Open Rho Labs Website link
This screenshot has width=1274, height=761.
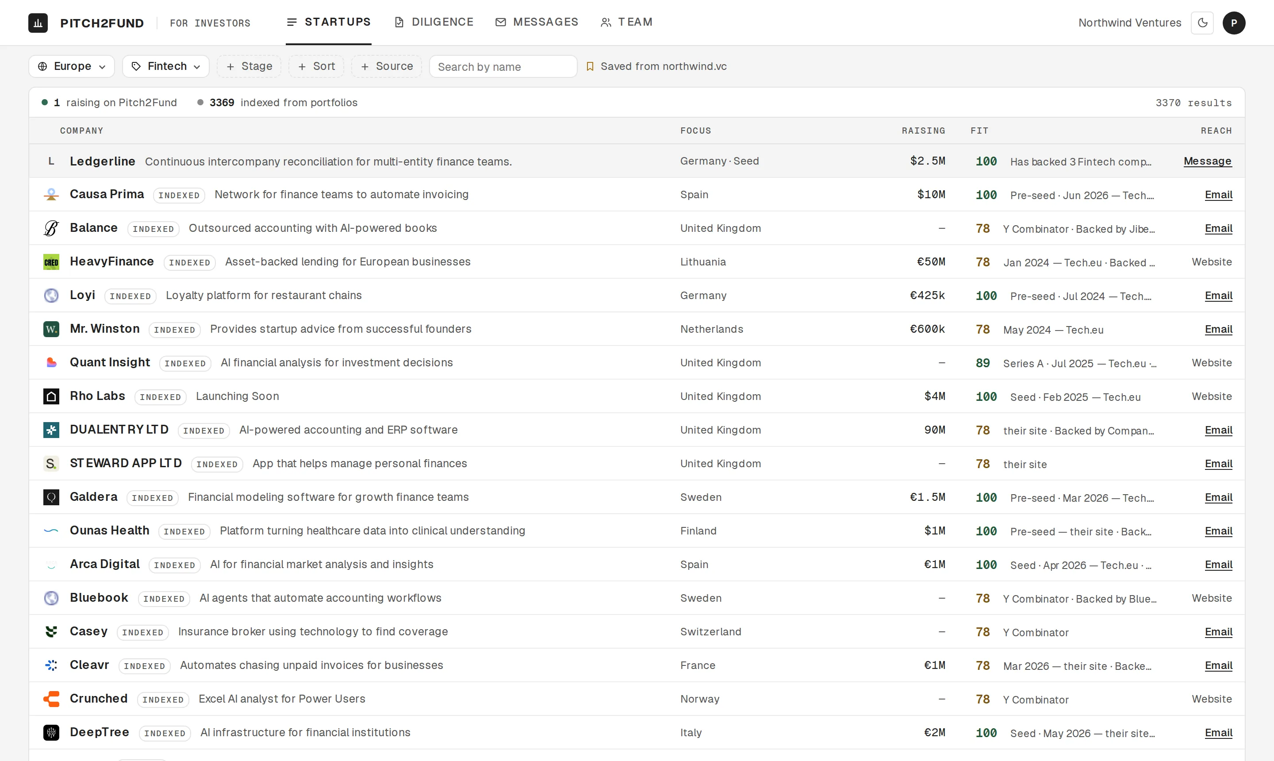pyautogui.click(x=1212, y=396)
